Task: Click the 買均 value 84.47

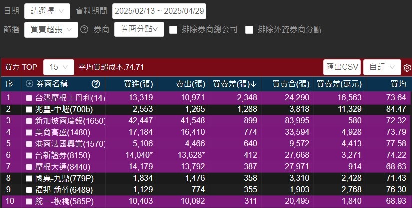Action: click(x=396, y=109)
